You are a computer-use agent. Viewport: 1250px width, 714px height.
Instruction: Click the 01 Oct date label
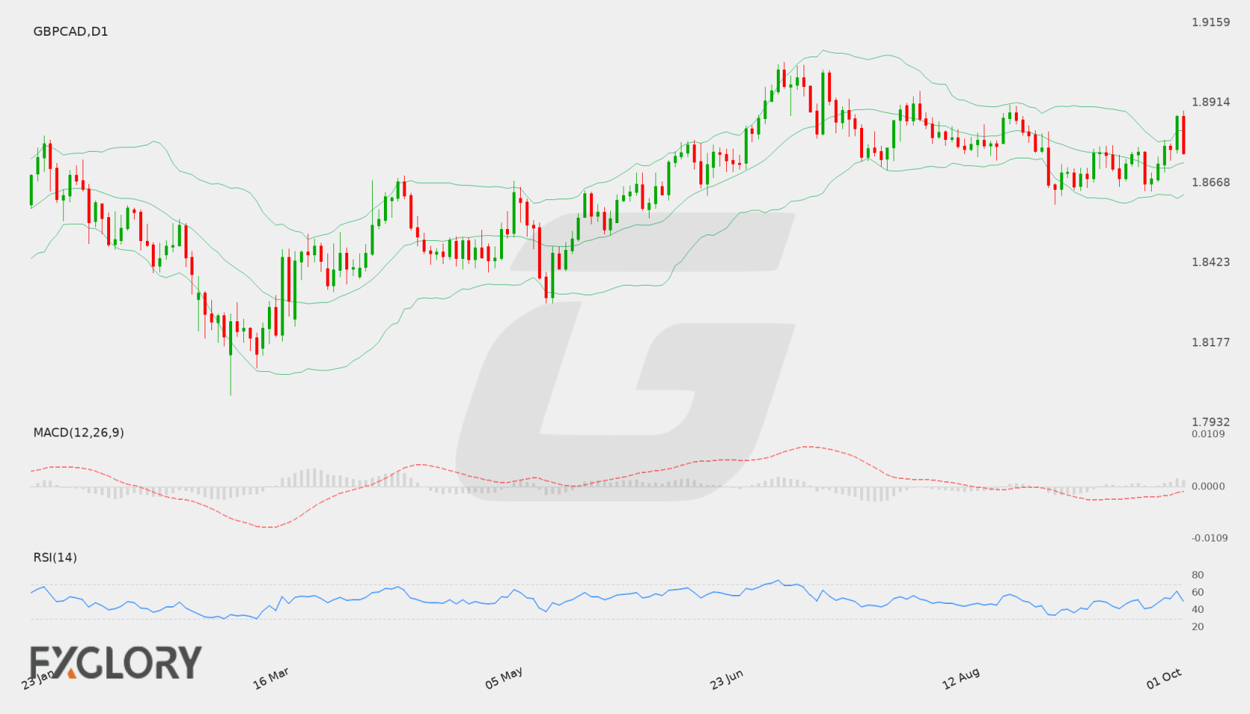tap(1164, 678)
